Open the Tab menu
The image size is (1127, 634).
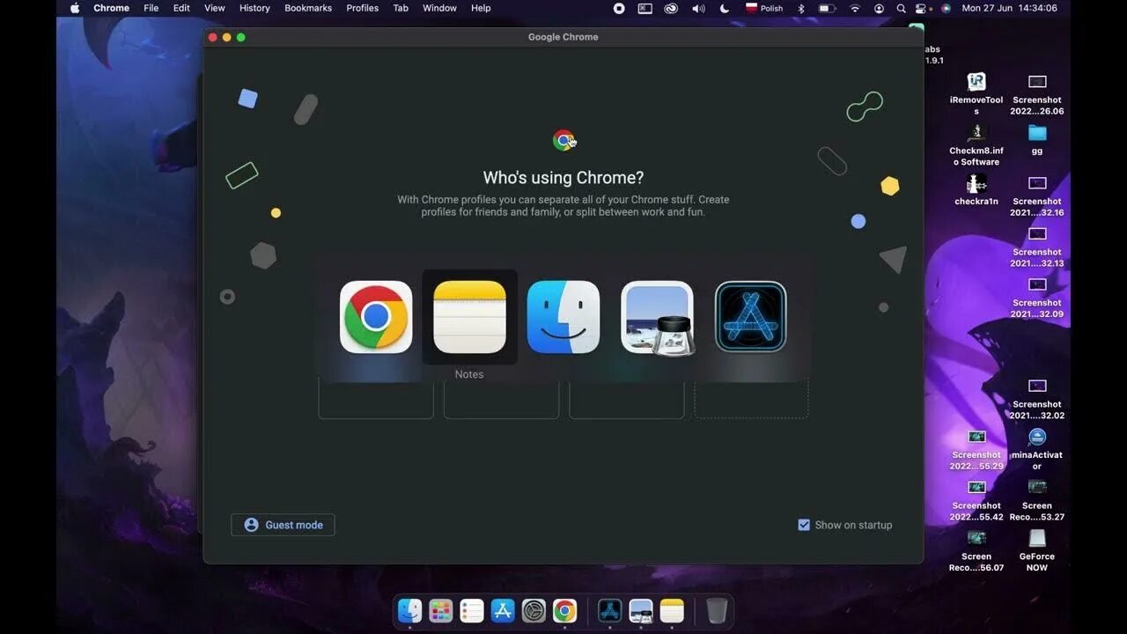(x=401, y=8)
